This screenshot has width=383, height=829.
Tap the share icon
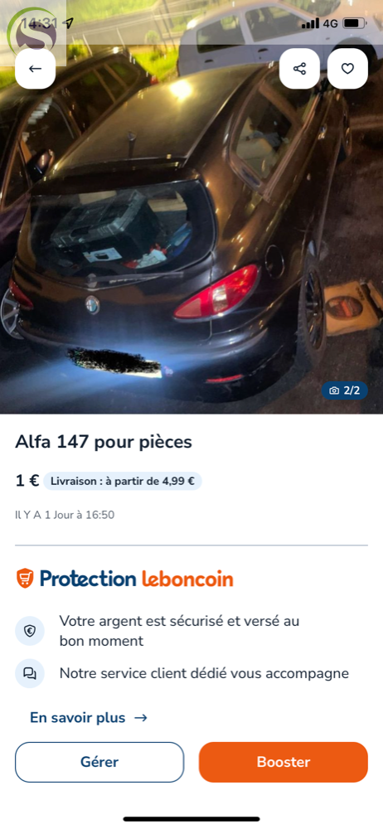point(299,69)
